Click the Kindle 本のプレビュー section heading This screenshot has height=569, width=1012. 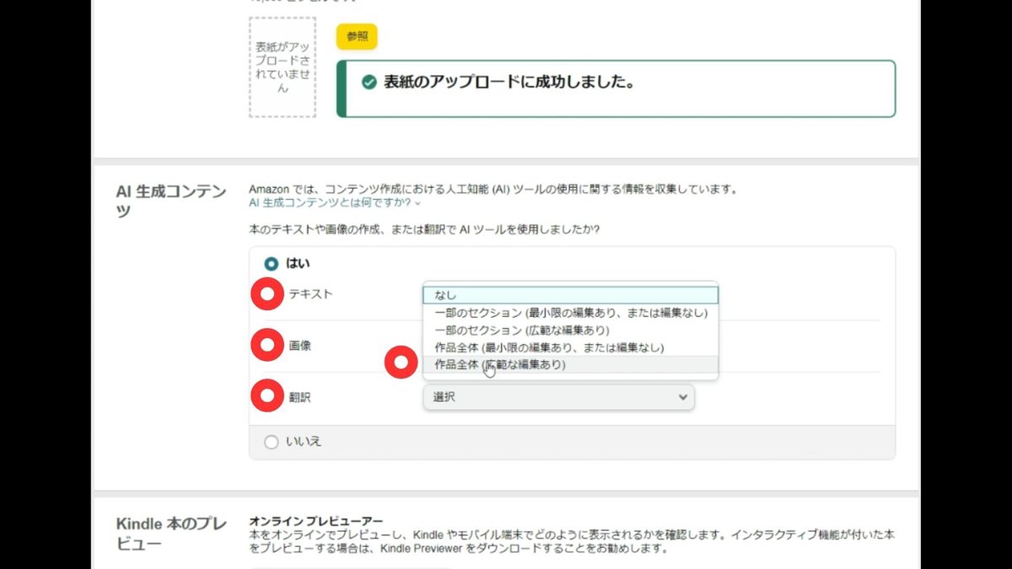click(x=171, y=534)
